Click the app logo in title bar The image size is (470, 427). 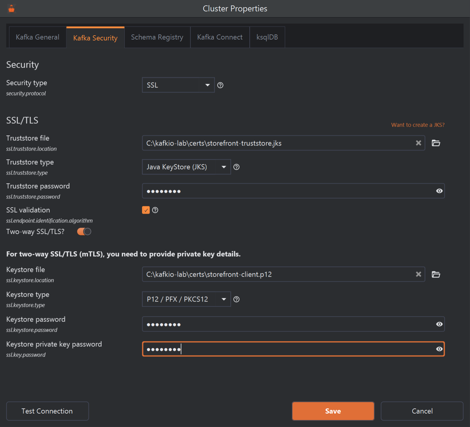pyautogui.click(x=11, y=9)
